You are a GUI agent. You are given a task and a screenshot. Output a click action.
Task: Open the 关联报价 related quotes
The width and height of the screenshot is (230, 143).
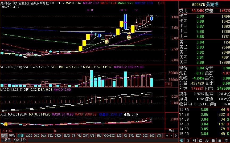pyautogui.click(x=19, y=140)
